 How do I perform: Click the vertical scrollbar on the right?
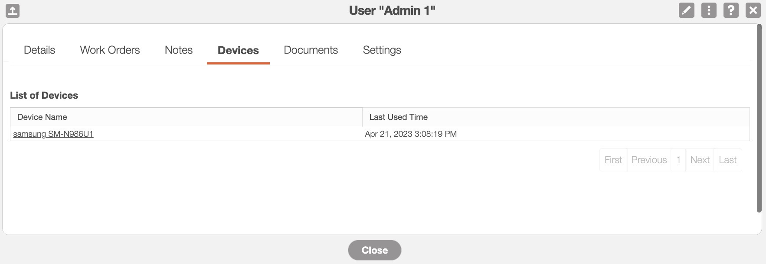pos(759,118)
